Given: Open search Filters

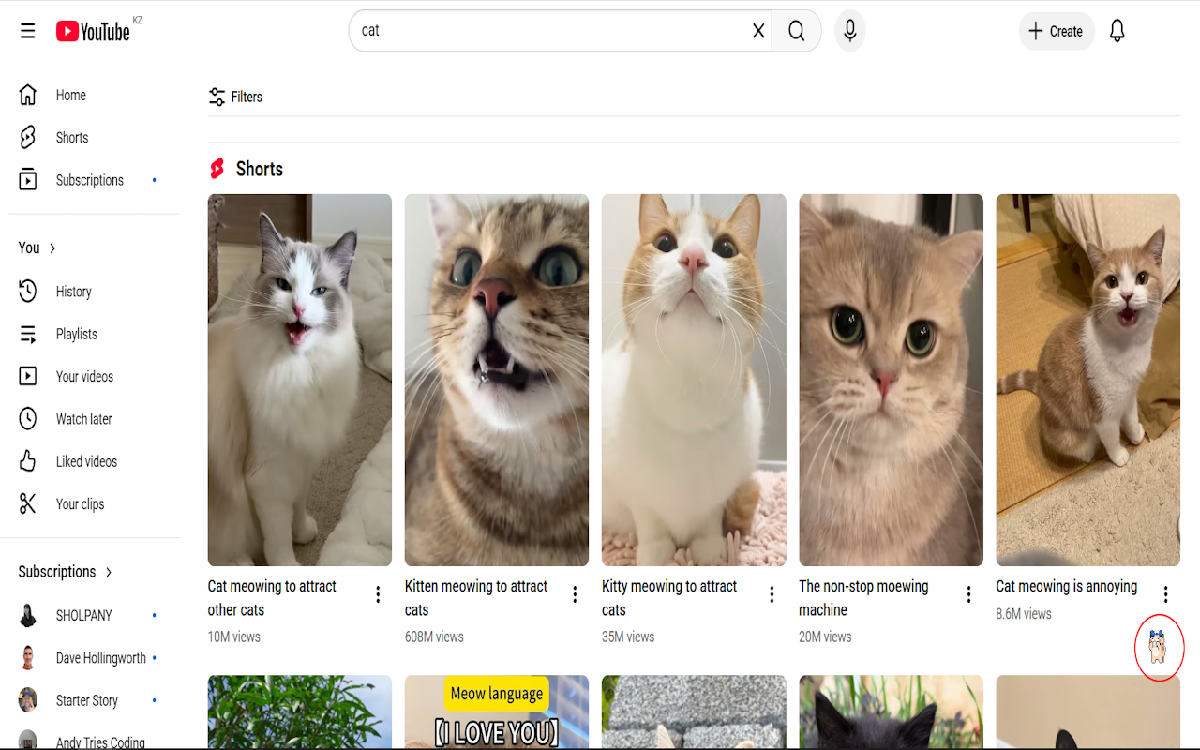Looking at the screenshot, I should click(235, 97).
